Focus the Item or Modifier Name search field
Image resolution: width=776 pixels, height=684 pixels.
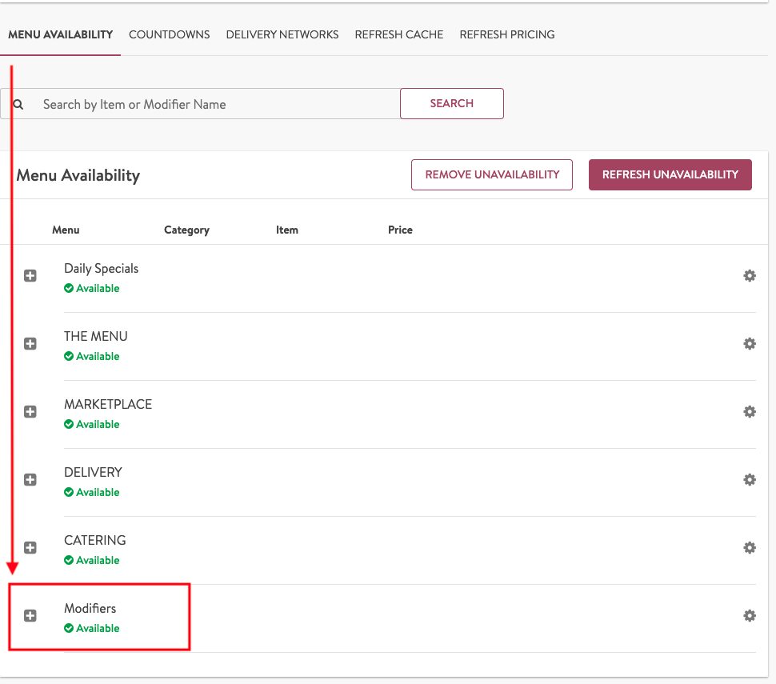pos(216,104)
